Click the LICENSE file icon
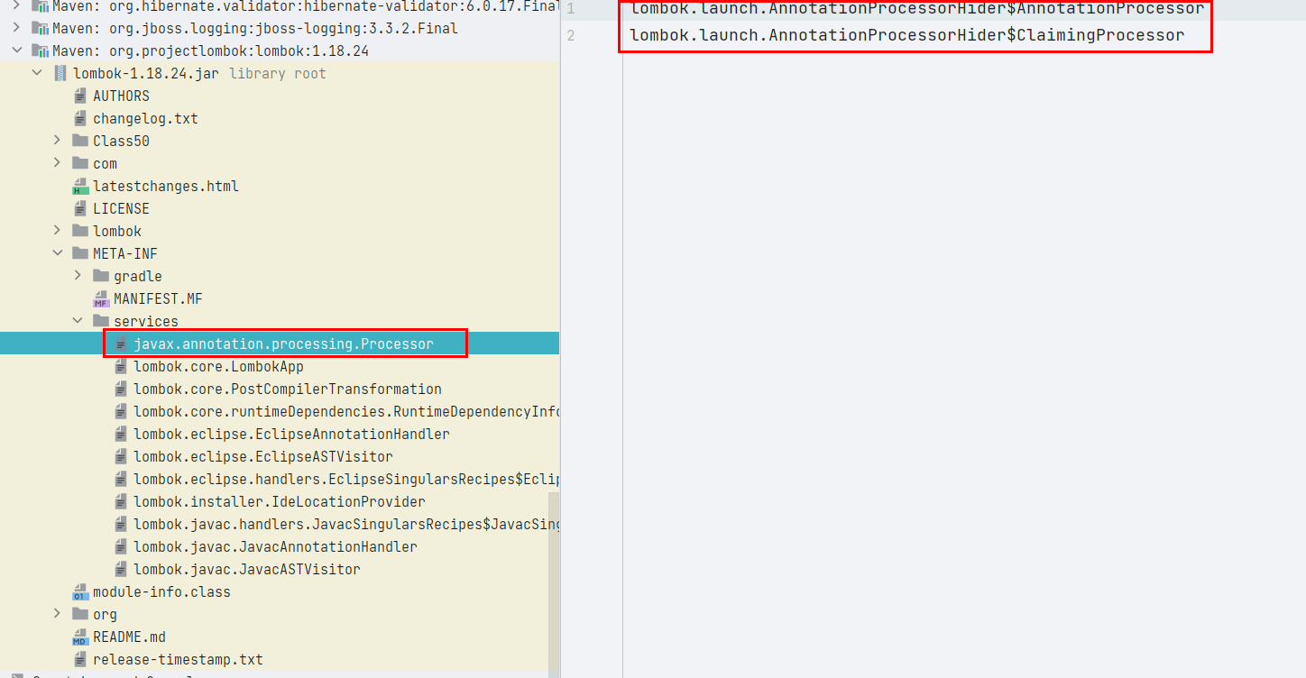Image resolution: width=1306 pixels, height=678 pixels. (79, 208)
